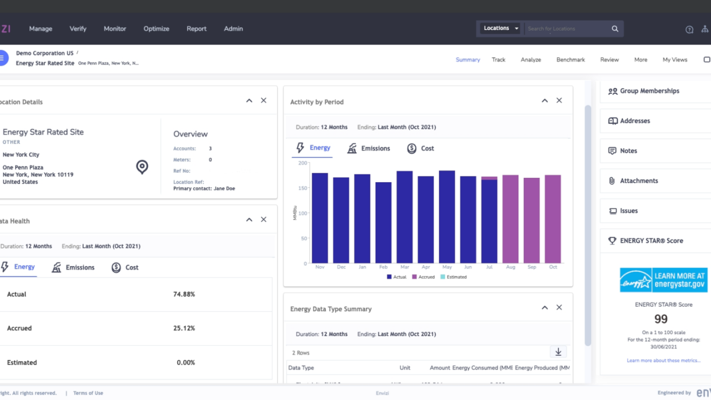Image resolution: width=711 pixels, height=400 pixels.
Task: Click the Demo Corporation US breadcrumb
Action: coord(44,53)
